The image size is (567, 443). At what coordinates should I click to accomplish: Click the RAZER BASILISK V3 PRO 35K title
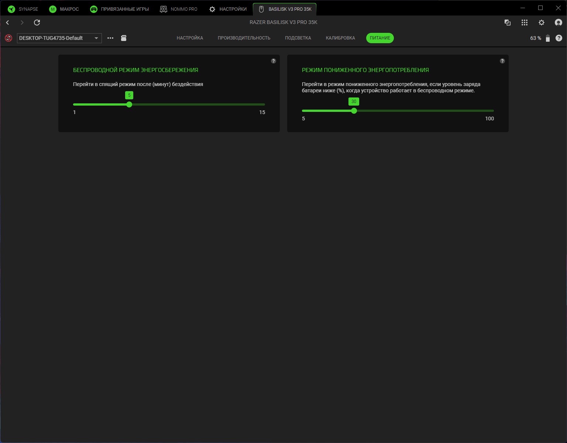click(x=283, y=22)
